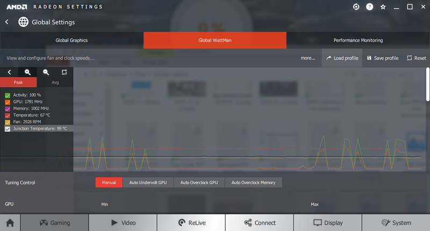This screenshot has height=231, width=430.
Task: Go to the Home tab icon
Action: (x=10, y=222)
